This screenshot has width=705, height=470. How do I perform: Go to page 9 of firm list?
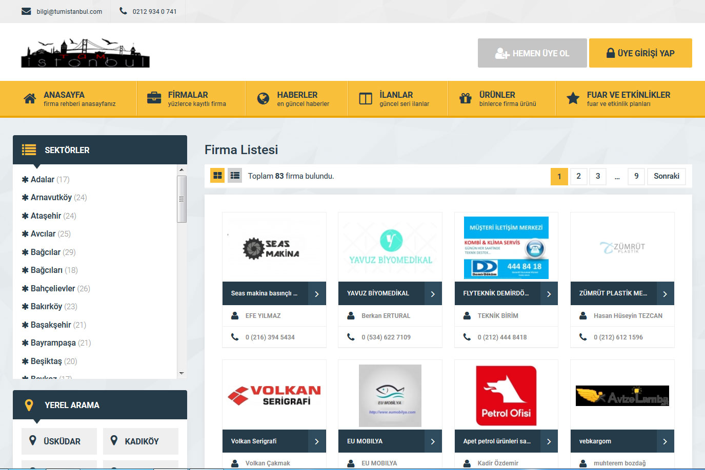coord(636,176)
